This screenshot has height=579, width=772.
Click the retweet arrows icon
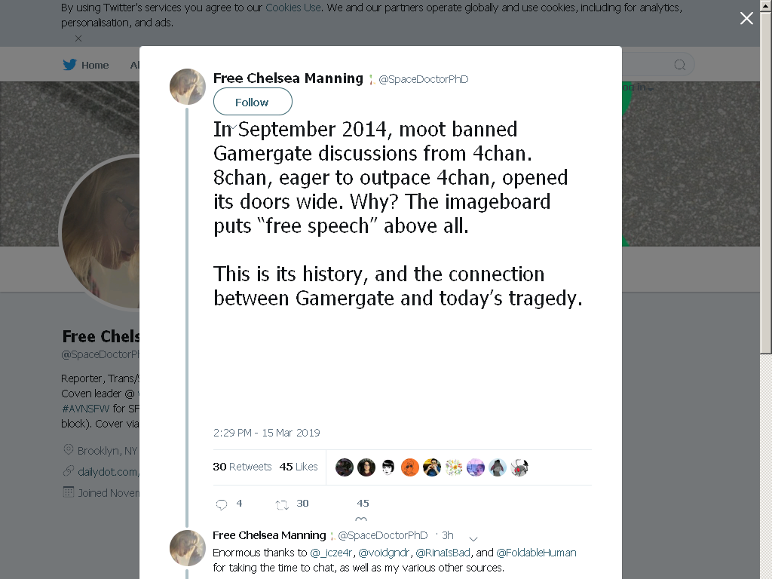pyautogui.click(x=282, y=504)
